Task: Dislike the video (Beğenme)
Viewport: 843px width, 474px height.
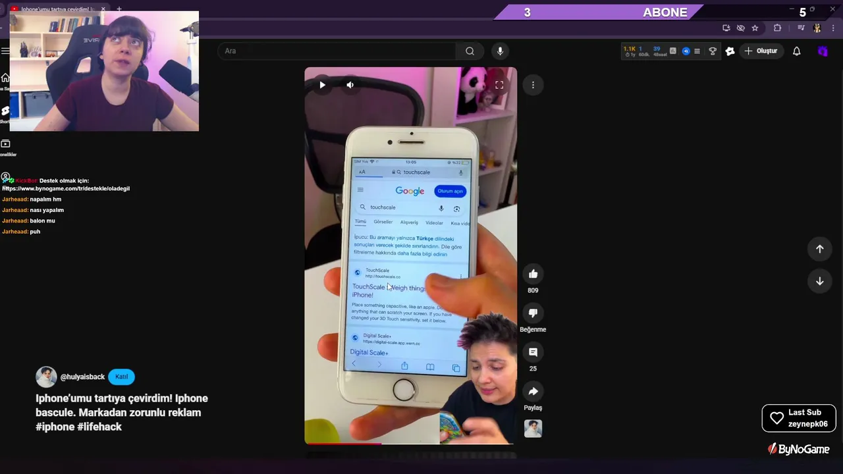Action: (533, 313)
